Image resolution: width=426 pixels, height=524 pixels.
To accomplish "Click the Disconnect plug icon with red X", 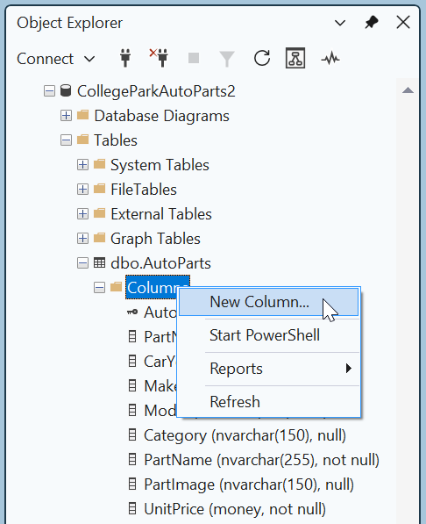I will (159, 58).
